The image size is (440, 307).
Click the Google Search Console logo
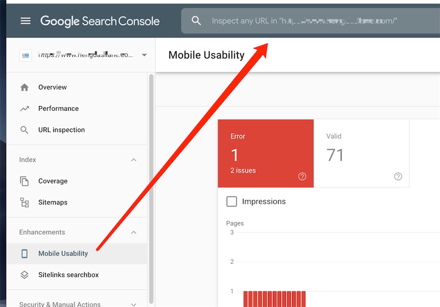pos(100,21)
